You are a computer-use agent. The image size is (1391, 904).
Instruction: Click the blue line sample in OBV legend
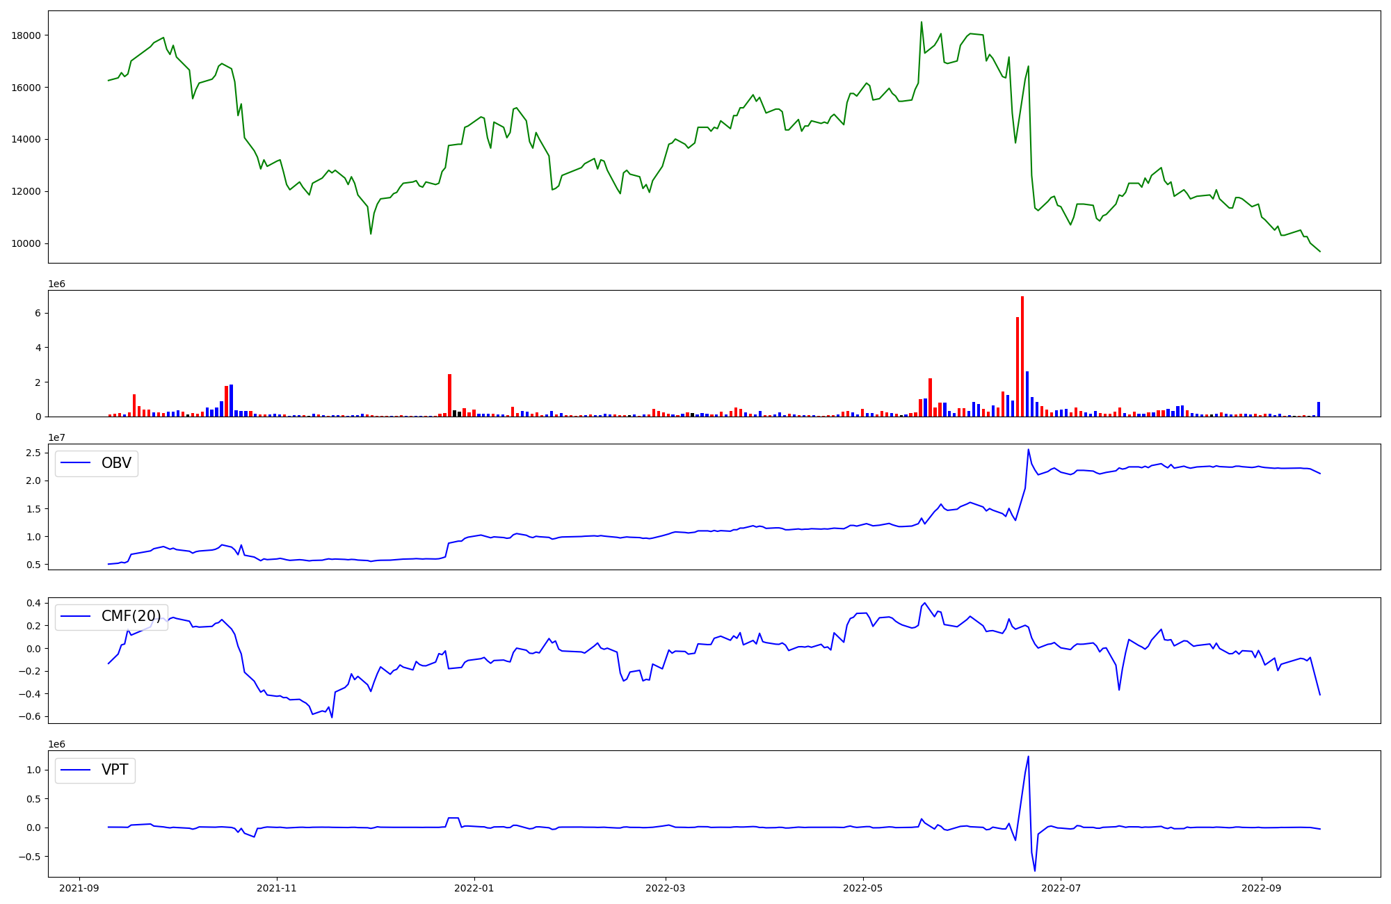[x=76, y=463]
